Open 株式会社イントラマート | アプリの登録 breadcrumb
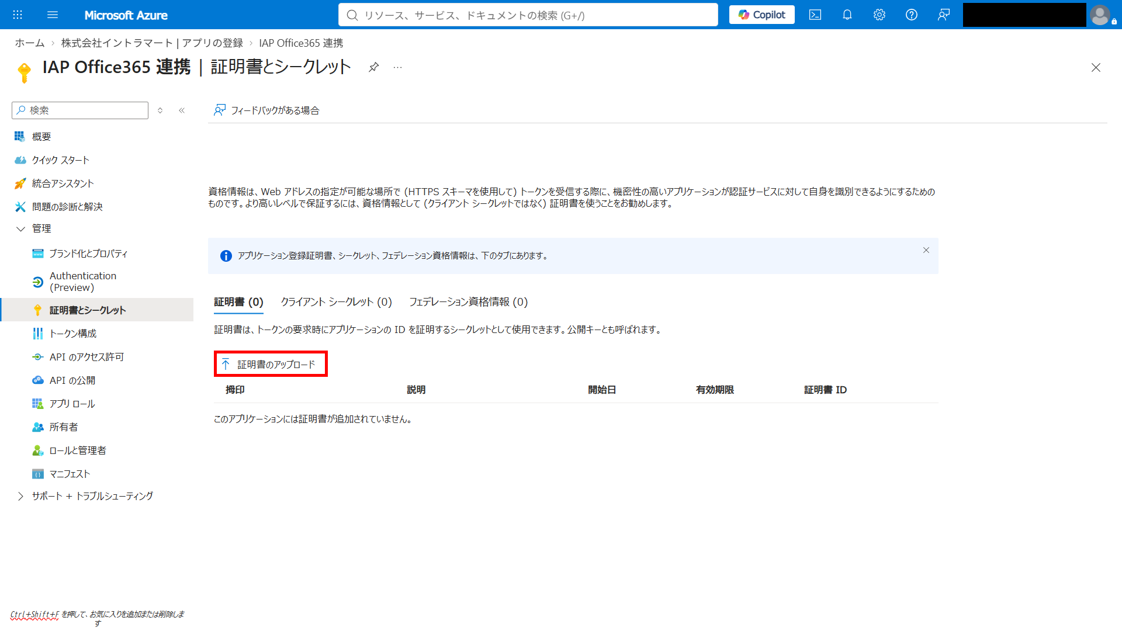The height and width of the screenshot is (631, 1122). pyautogui.click(x=152, y=43)
